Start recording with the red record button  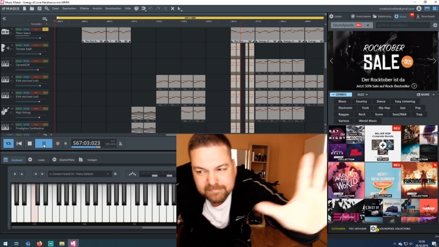(x=58, y=143)
